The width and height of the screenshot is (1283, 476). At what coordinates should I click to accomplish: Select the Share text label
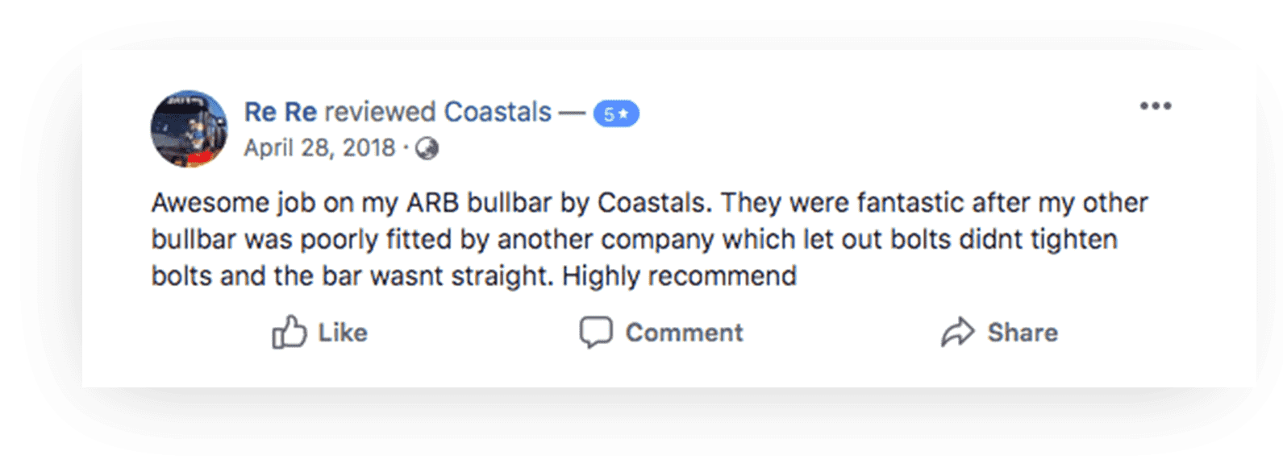pyautogui.click(x=1023, y=333)
